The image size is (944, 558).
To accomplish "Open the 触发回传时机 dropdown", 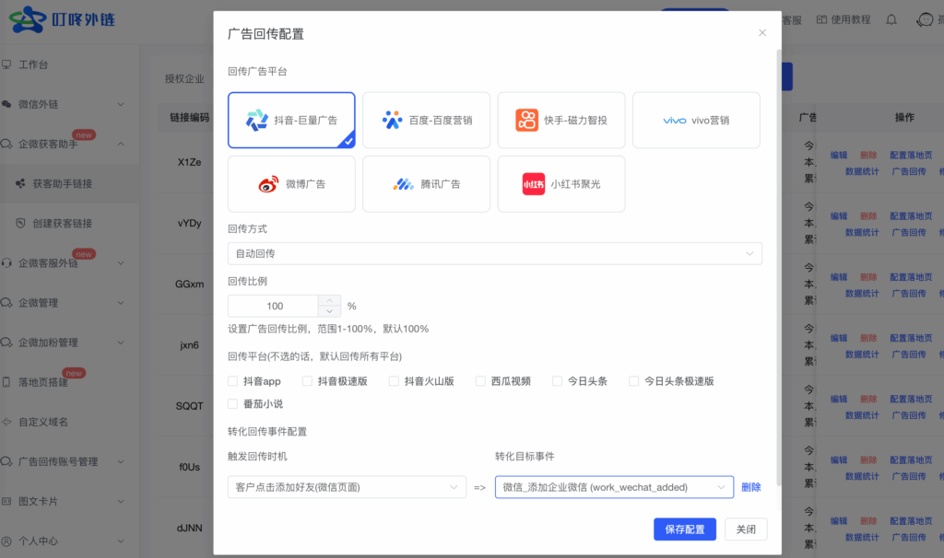I will click(346, 487).
